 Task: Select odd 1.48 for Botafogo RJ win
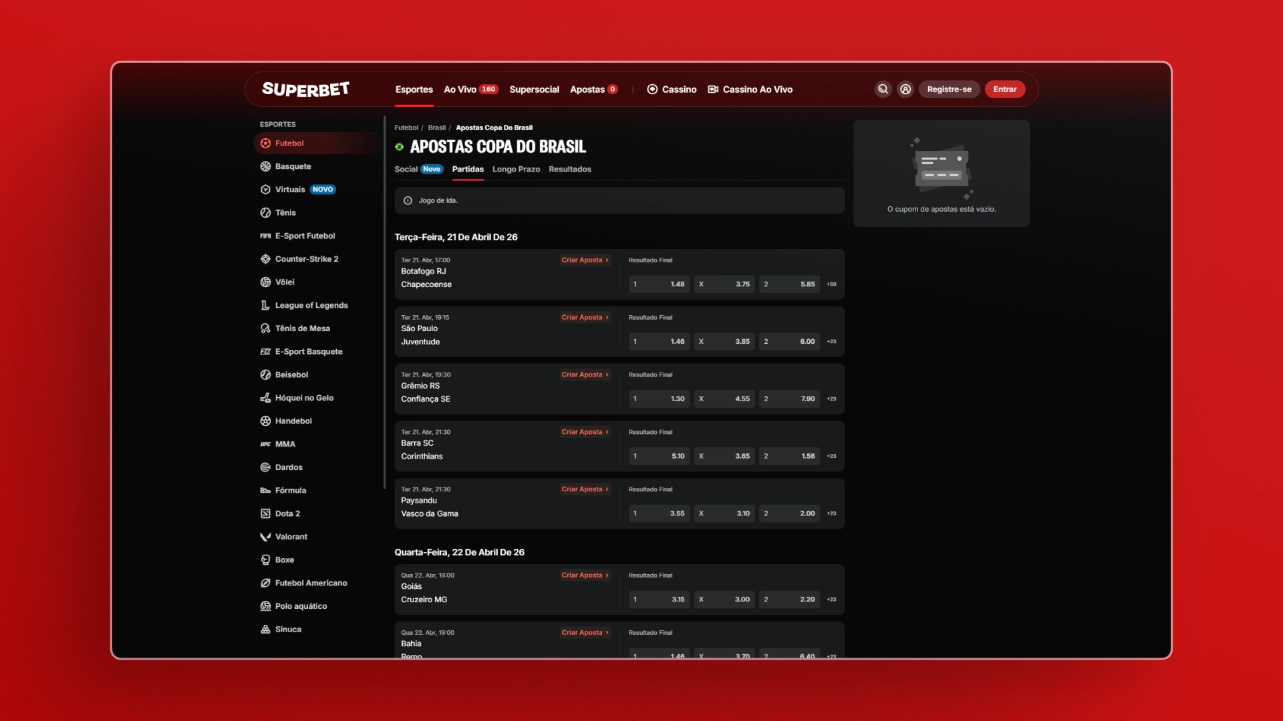pyautogui.click(x=659, y=284)
